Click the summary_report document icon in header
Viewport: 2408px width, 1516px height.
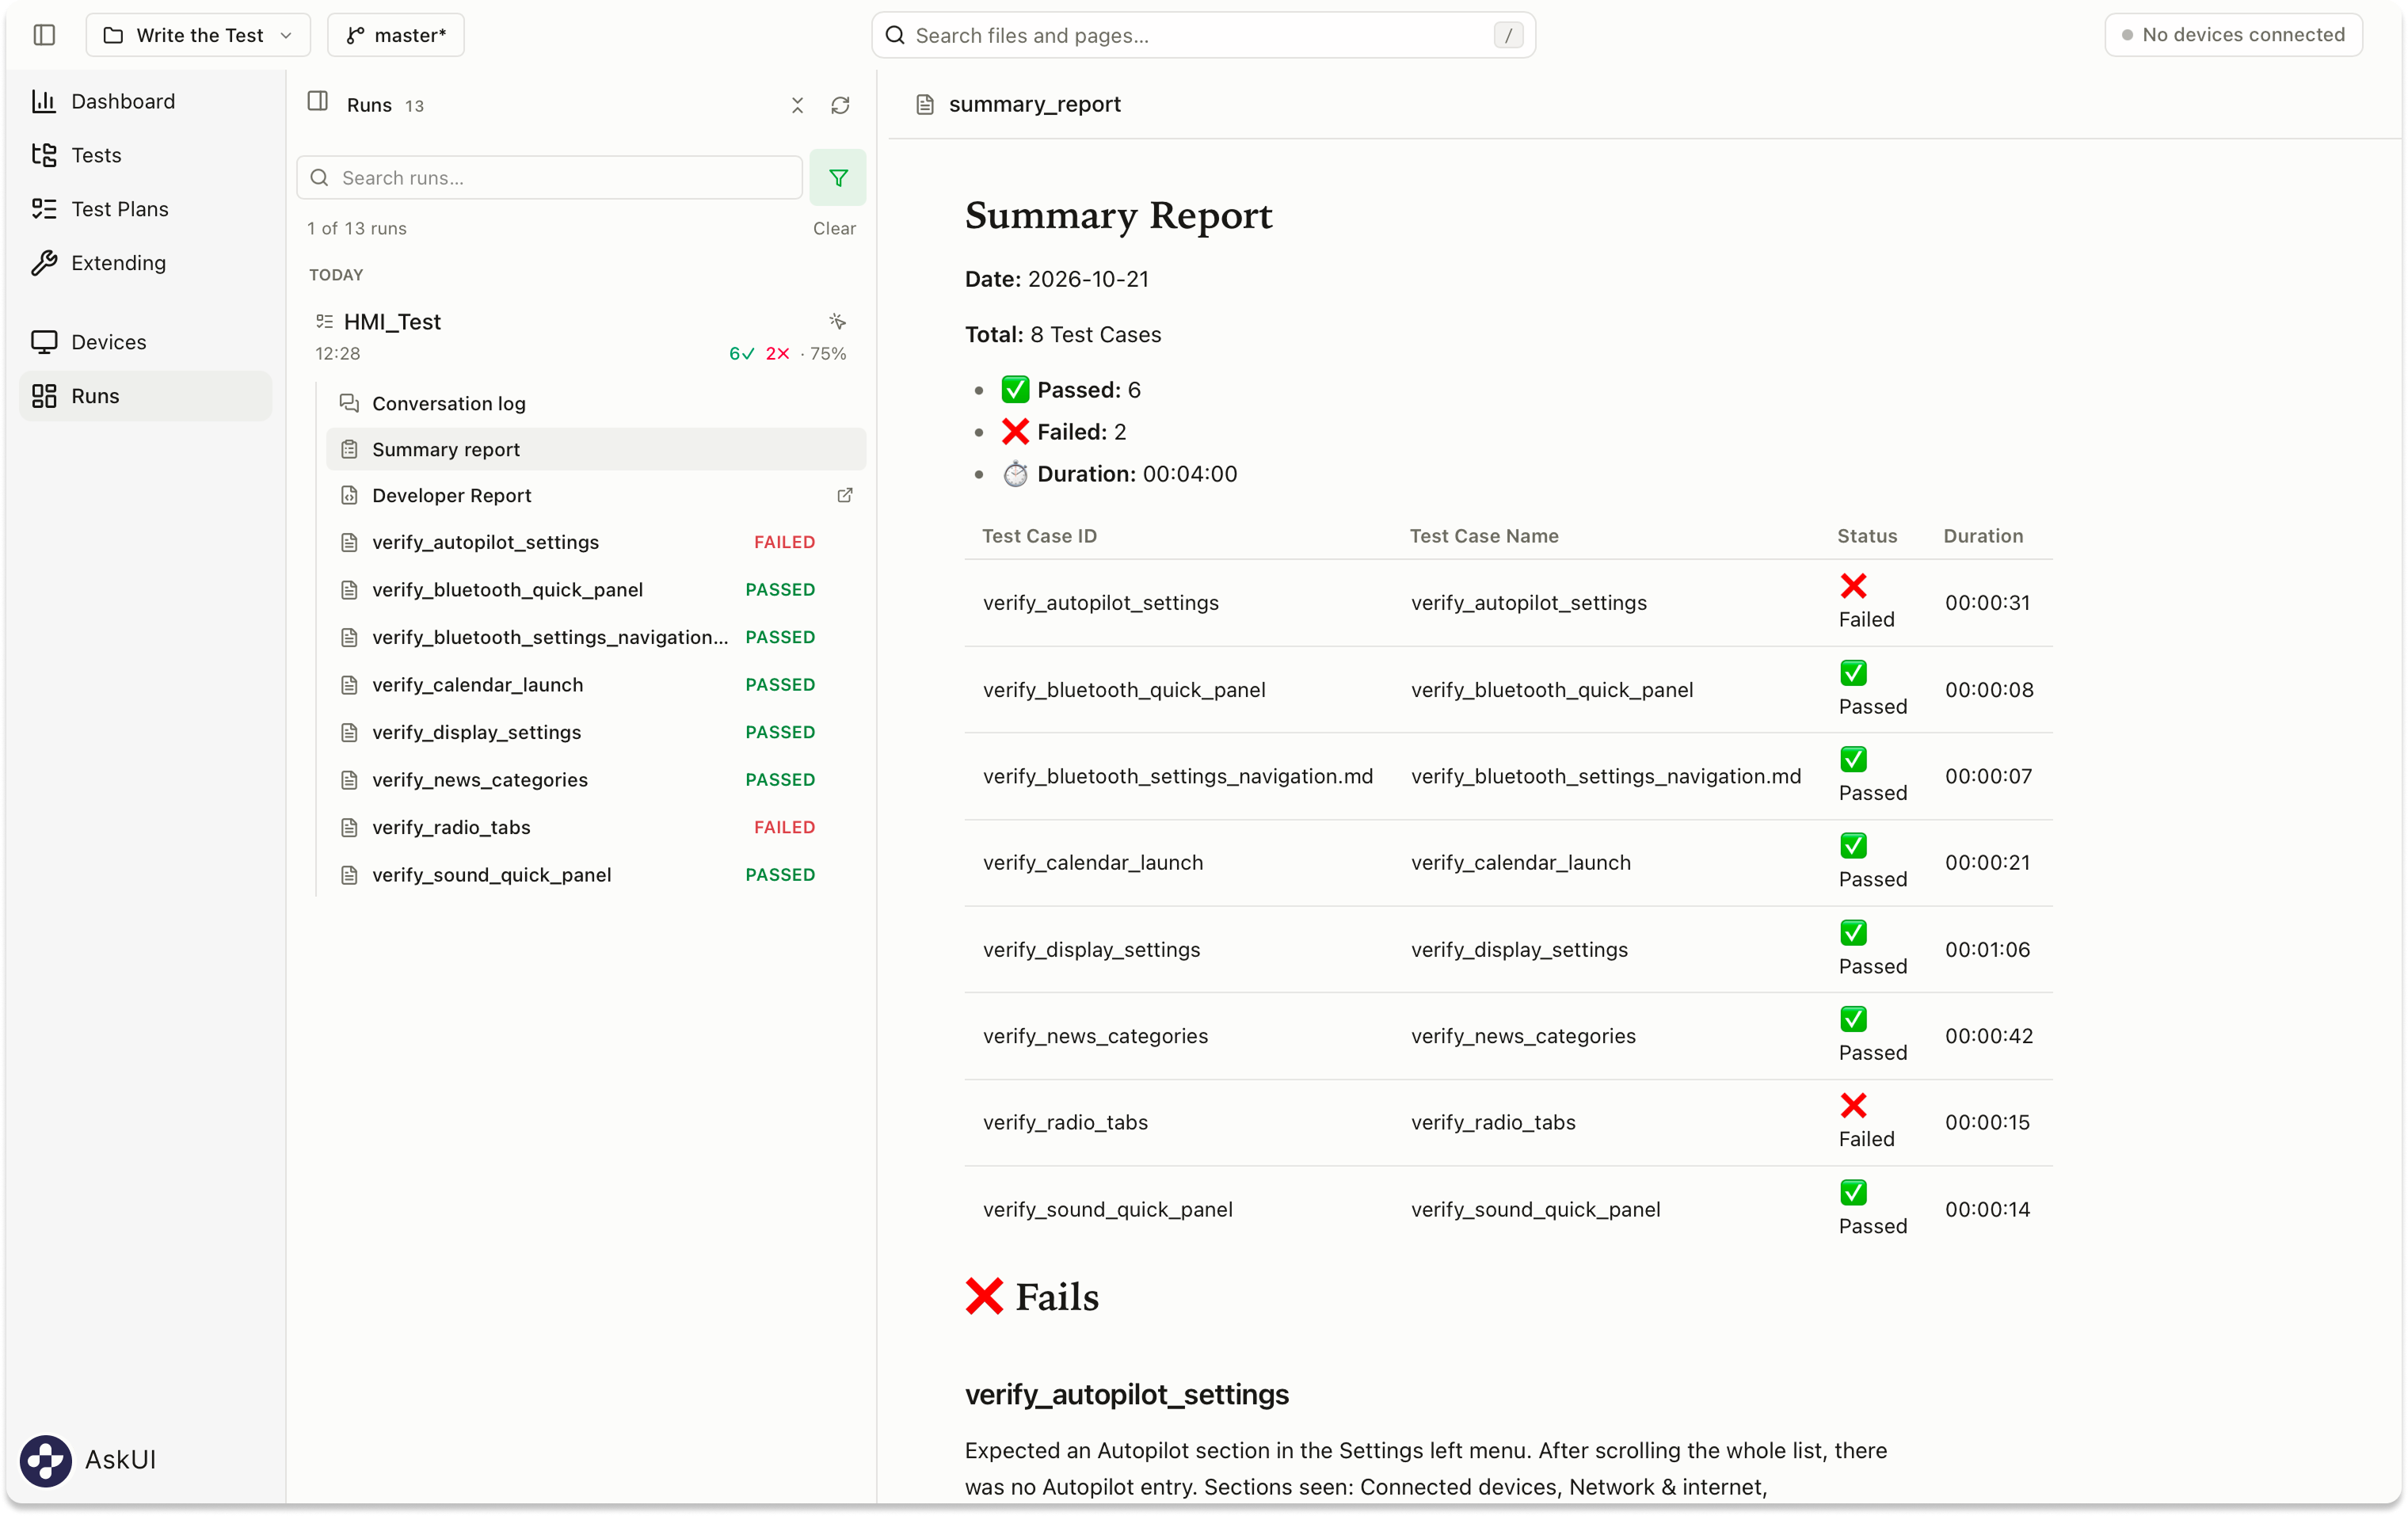[x=925, y=104]
